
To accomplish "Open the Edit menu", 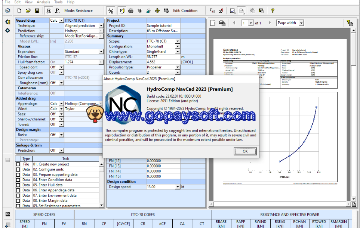I will click(18, 2).
